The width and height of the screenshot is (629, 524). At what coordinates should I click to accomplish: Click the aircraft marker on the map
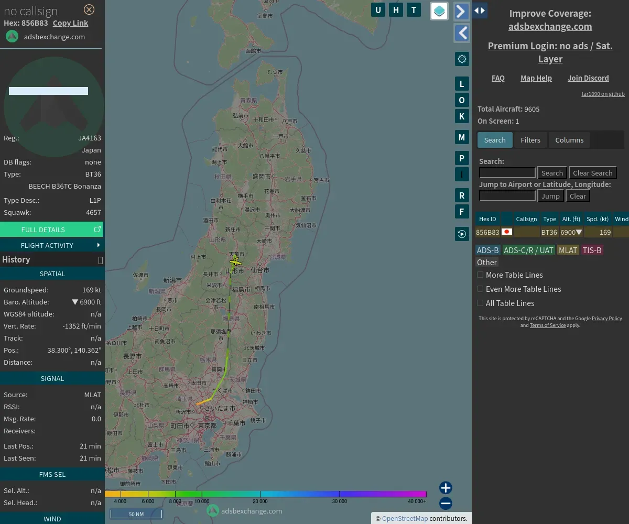pos(235,261)
